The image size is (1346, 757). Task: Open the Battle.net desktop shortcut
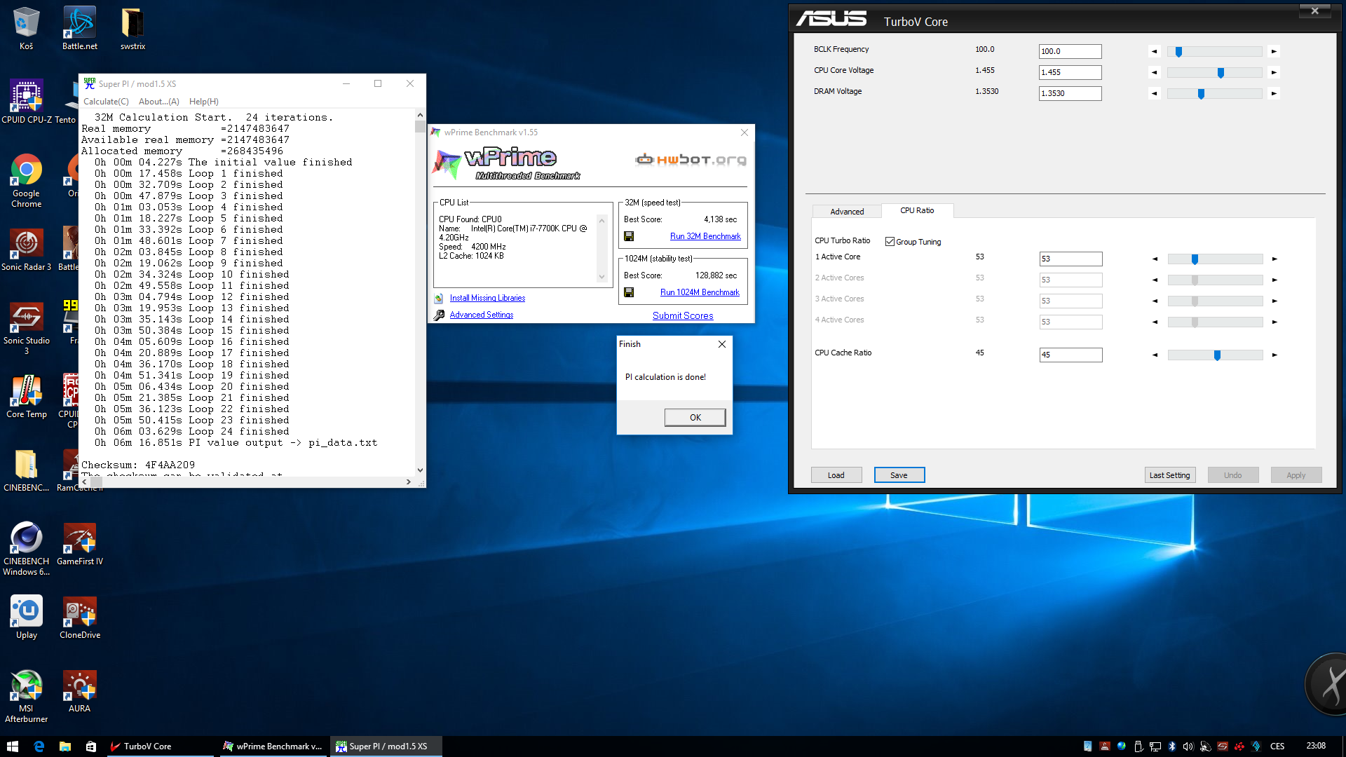pos(80,28)
